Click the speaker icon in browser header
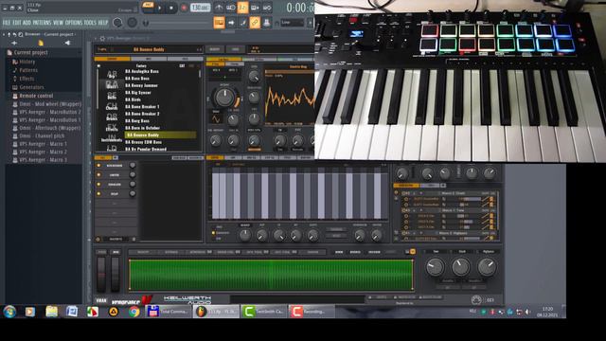 pyautogui.click(x=67, y=43)
